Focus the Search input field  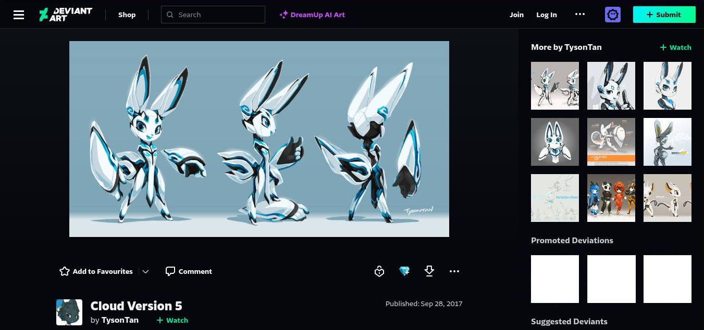[x=213, y=15]
